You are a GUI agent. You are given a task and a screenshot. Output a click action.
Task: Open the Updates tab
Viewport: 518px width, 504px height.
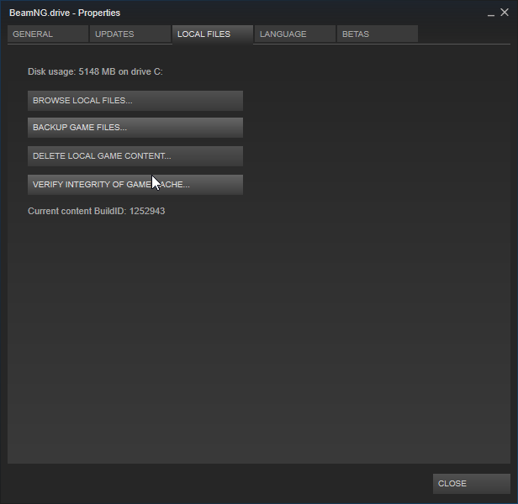tap(130, 34)
